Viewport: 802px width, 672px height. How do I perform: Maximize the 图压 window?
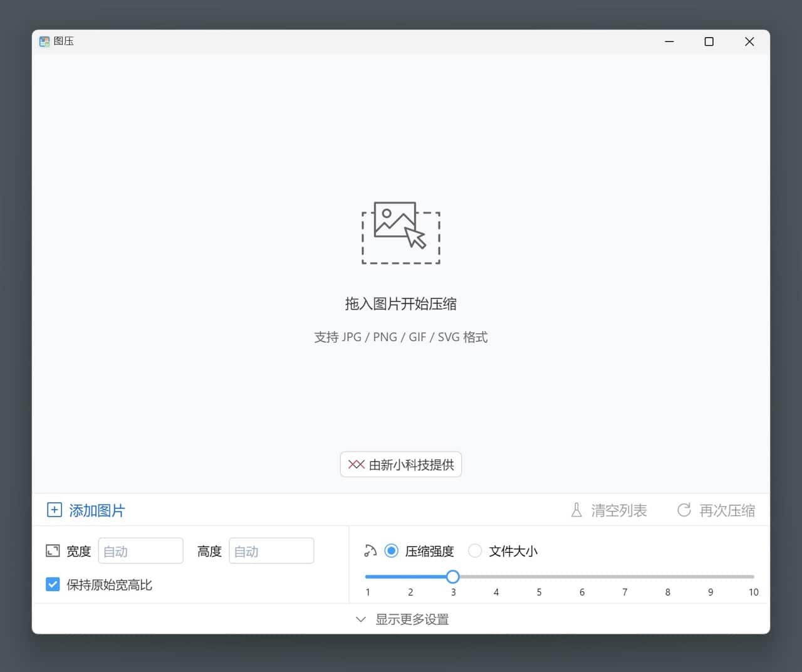709,41
